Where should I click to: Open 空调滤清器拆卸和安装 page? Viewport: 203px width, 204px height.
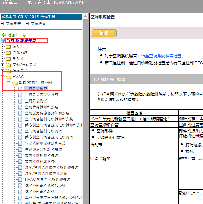click(x=43, y=149)
